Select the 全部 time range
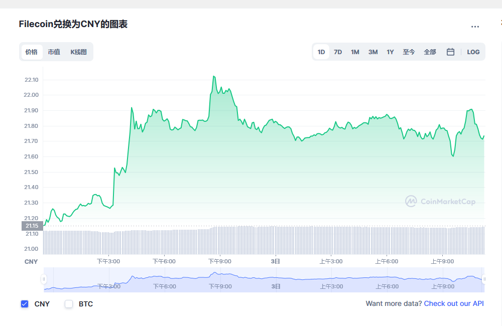Viewport: 502px width, 326px height. click(430, 52)
